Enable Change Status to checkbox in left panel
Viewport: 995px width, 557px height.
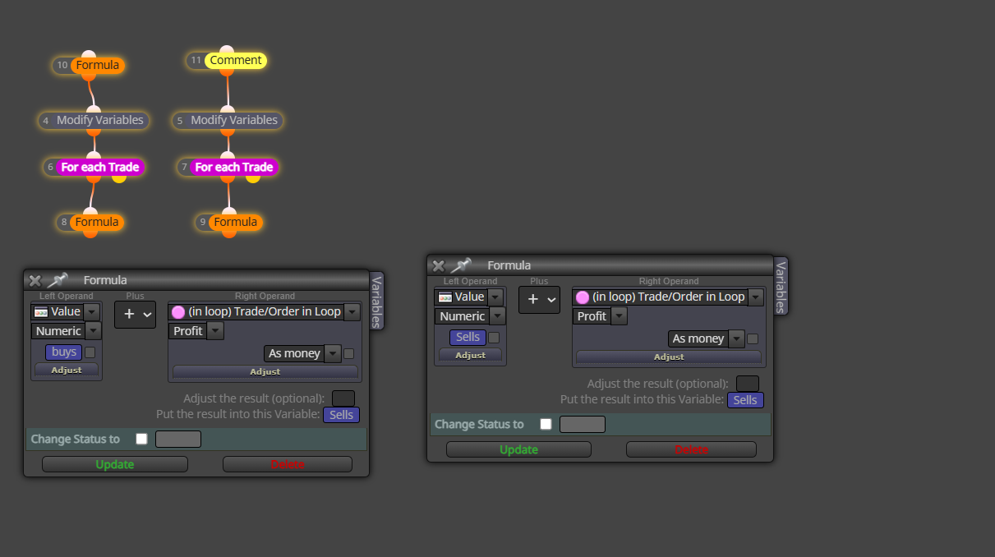click(x=141, y=439)
